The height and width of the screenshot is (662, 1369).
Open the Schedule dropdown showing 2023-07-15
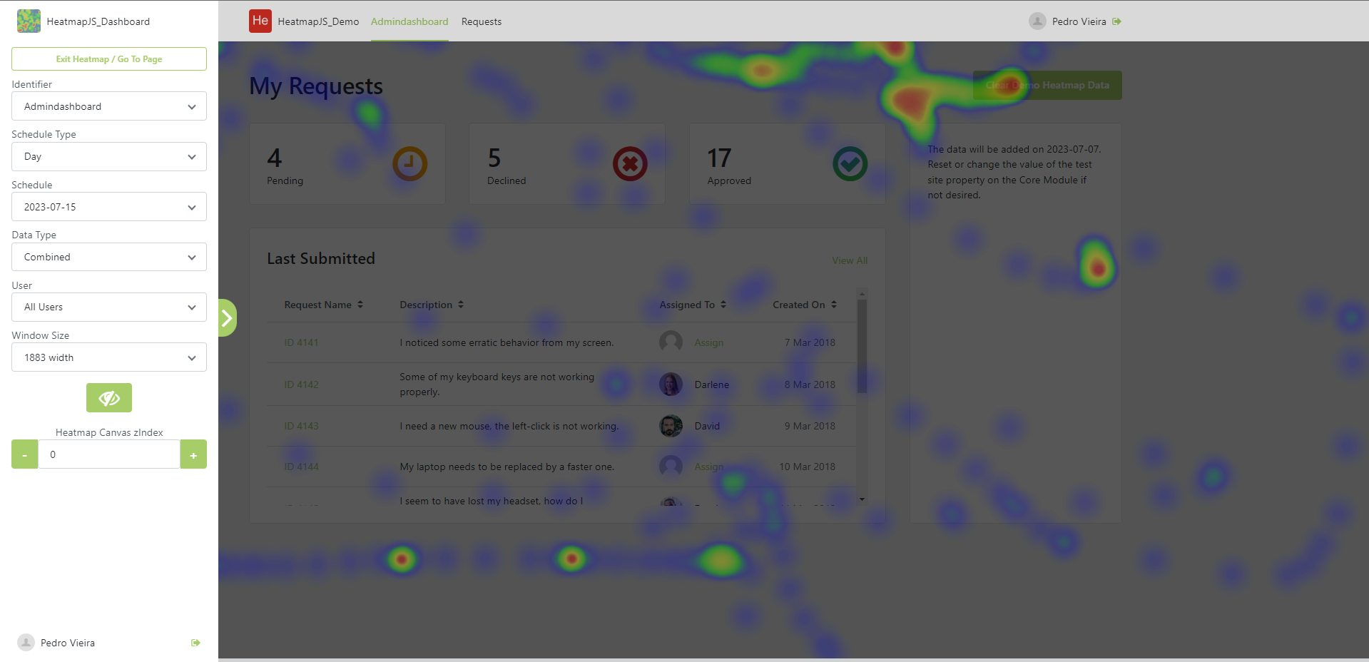[x=109, y=207]
